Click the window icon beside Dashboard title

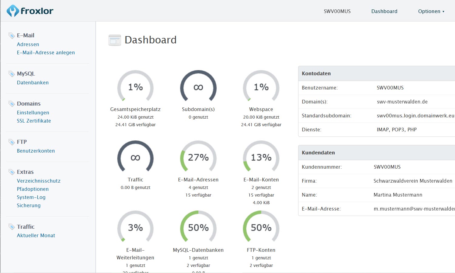(x=115, y=40)
